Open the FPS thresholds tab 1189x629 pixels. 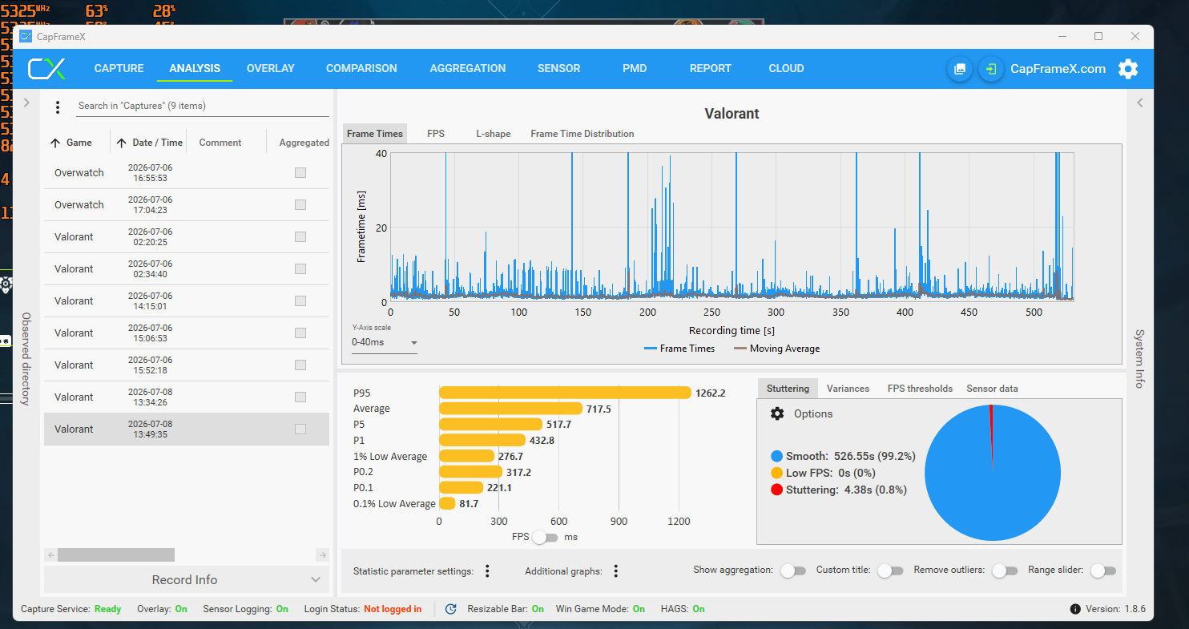click(920, 389)
